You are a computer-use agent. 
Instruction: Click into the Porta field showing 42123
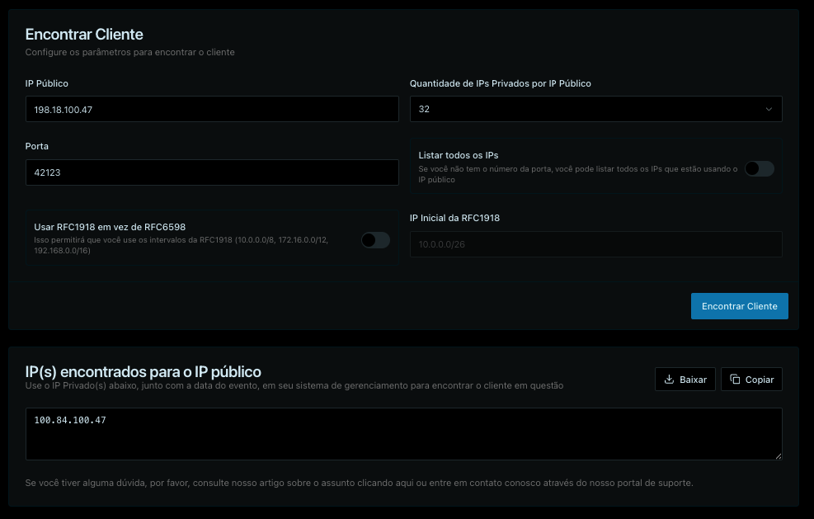click(x=212, y=172)
